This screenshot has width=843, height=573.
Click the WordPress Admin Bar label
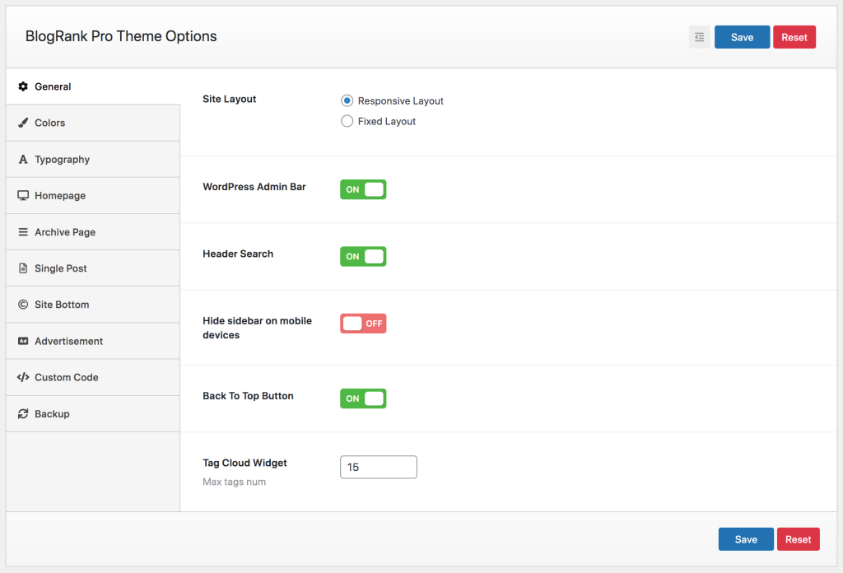point(254,187)
